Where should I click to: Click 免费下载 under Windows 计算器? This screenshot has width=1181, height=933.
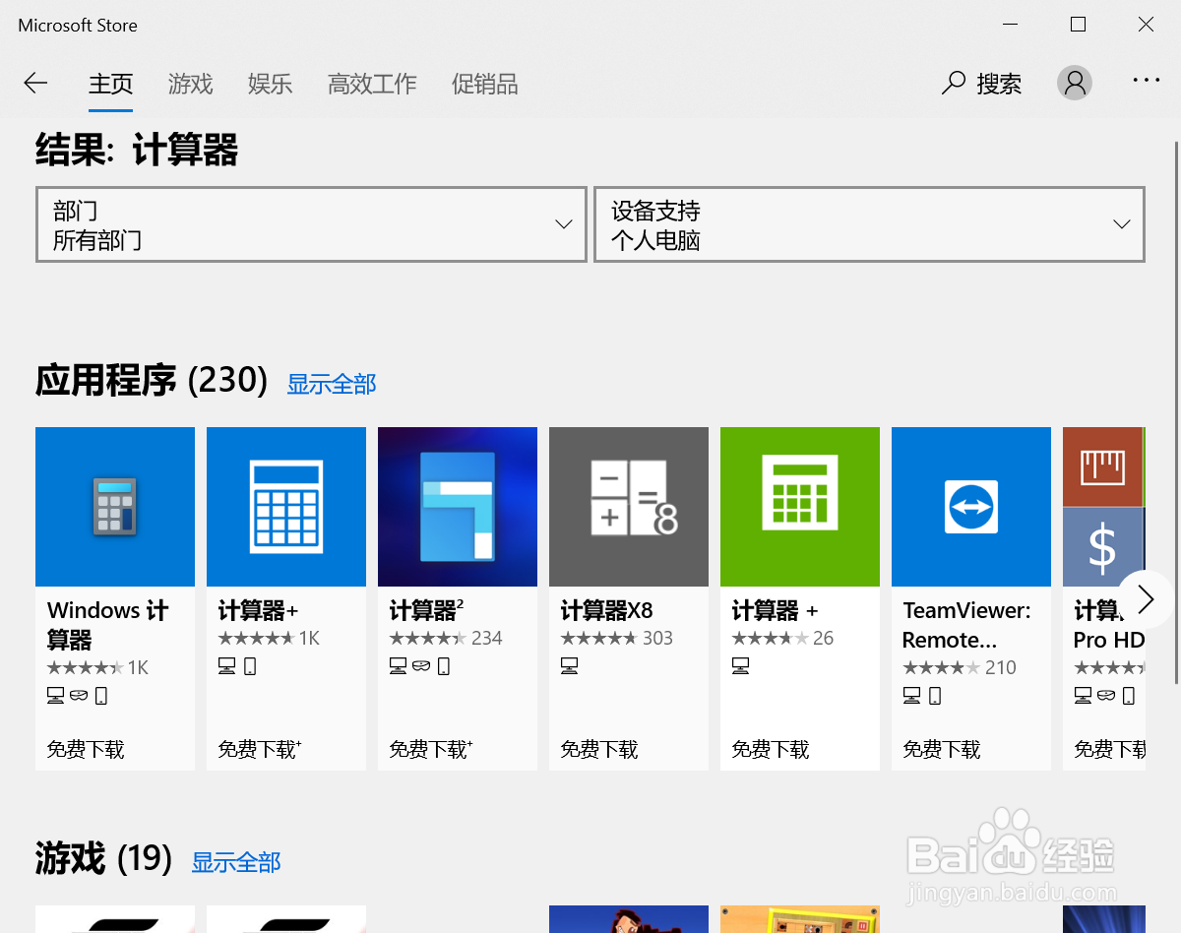pyautogui.click(x=86, y=749)
